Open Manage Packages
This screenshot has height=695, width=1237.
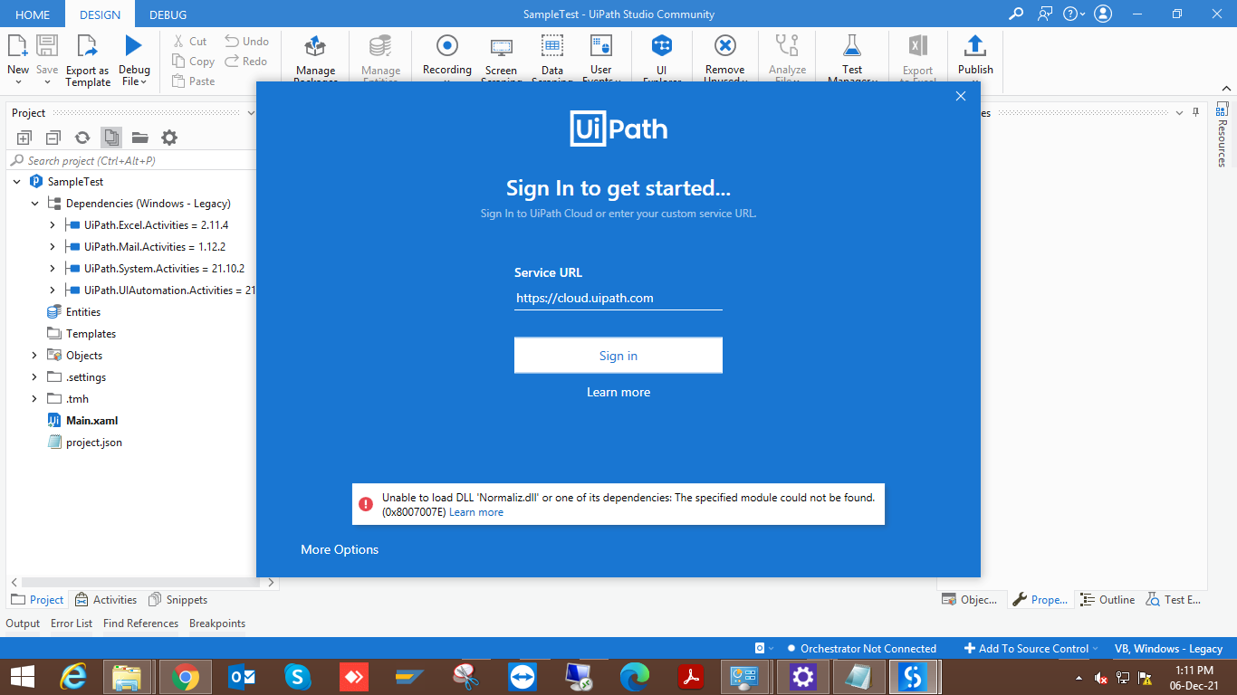(315, 47)
